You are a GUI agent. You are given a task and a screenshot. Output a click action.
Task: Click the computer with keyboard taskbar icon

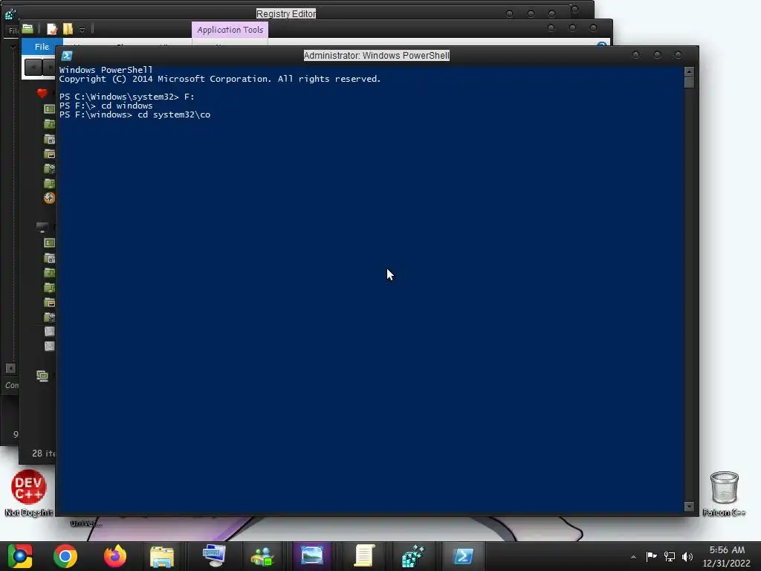213,556
